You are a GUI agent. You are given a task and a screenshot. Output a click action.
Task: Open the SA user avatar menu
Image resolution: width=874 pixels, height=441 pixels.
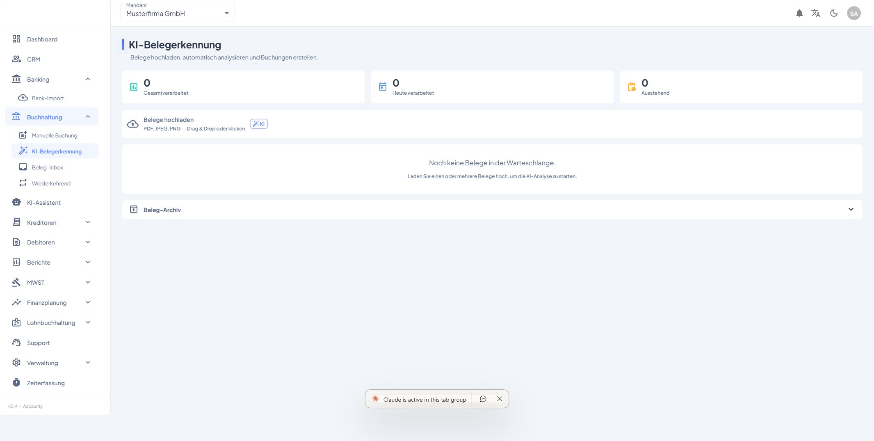tap(853, 14)
